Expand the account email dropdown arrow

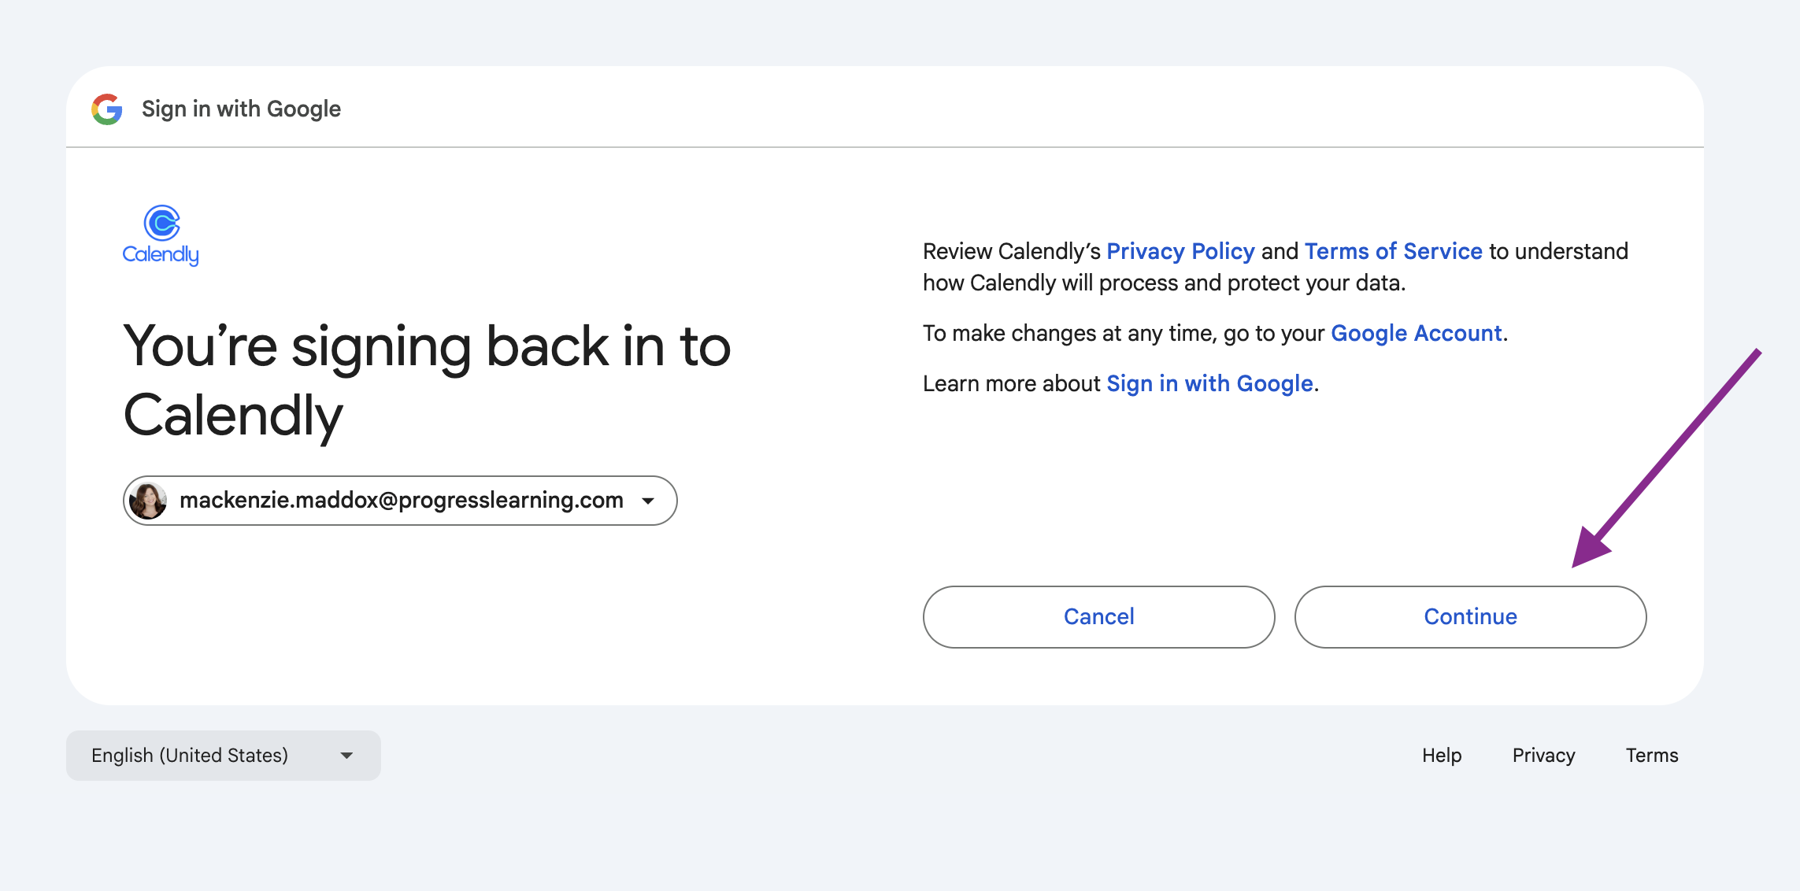tap(648, 501)
